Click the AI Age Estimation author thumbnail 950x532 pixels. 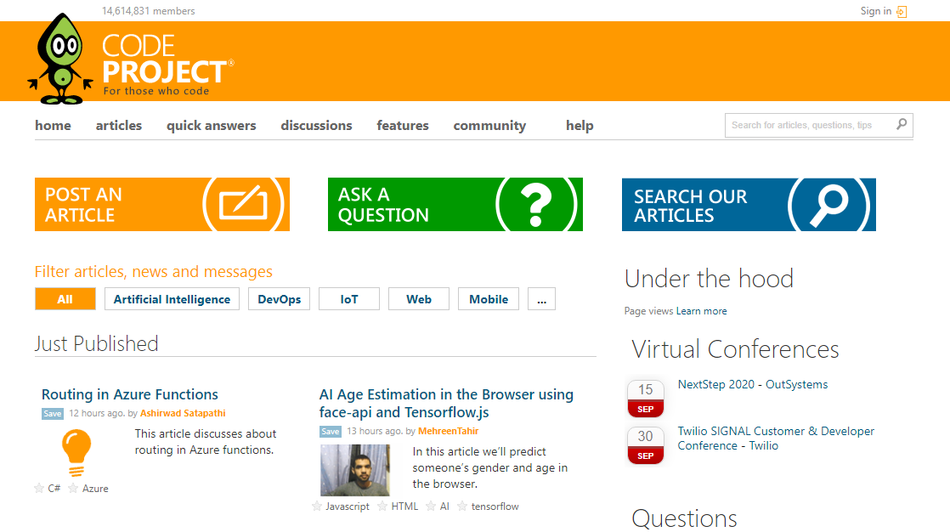pos(354,470)
